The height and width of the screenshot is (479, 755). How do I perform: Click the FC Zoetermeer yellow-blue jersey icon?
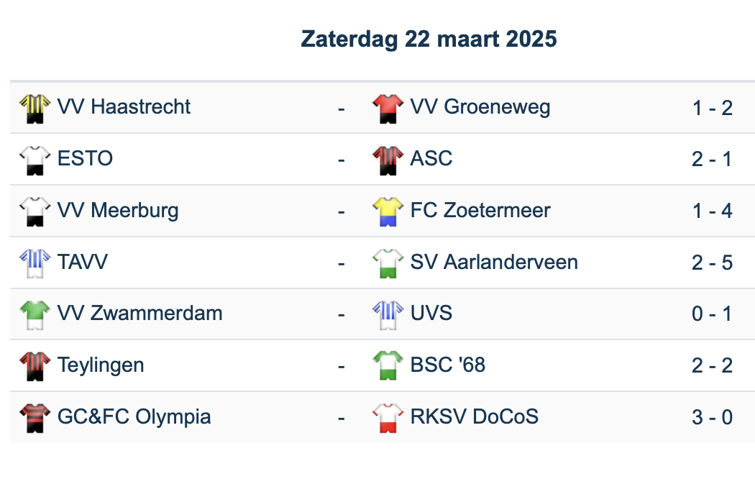pos(388,211)
